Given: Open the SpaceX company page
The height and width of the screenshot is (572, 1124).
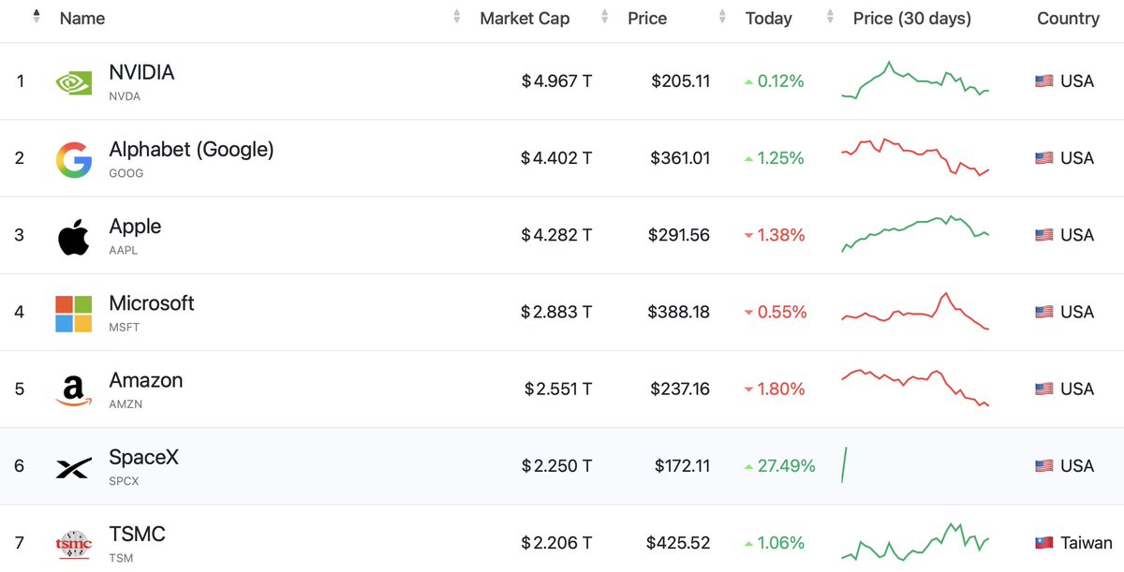Looking at the screenshot, I should (143, 457).
